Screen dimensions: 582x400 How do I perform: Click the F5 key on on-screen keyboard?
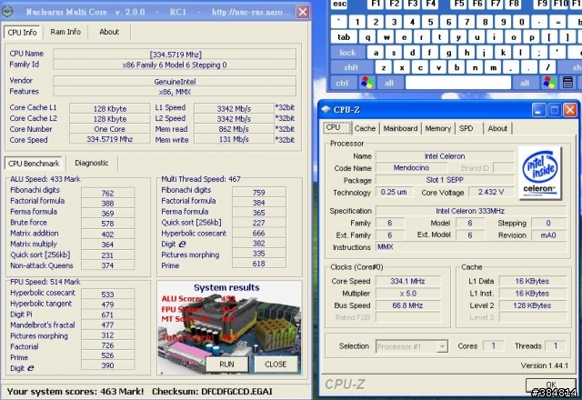(459, 4)
